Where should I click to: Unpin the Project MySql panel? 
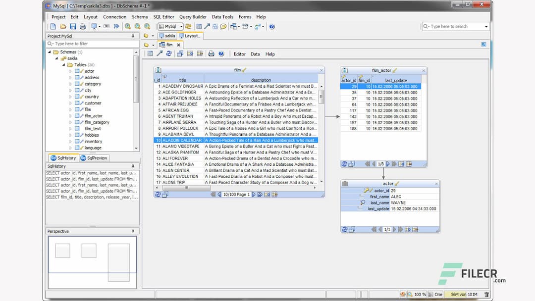click(x=133, y=36)
